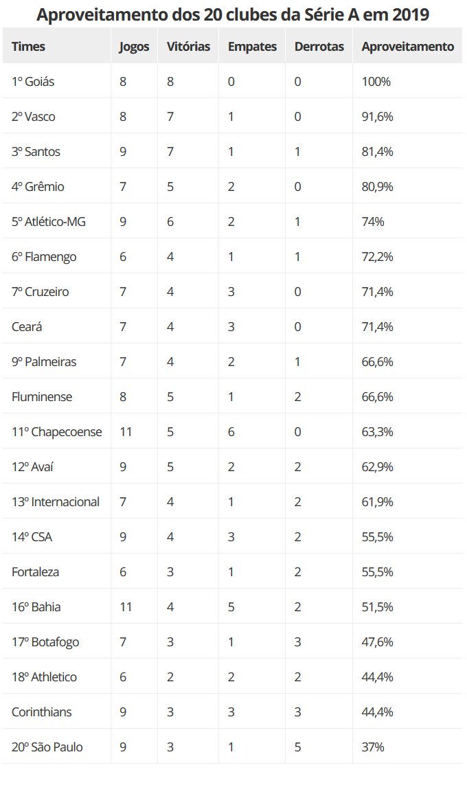467x785 pixels.
Task: Click the Aproveitamento column header
Action: pyautogui.click(x=407, y=47)
